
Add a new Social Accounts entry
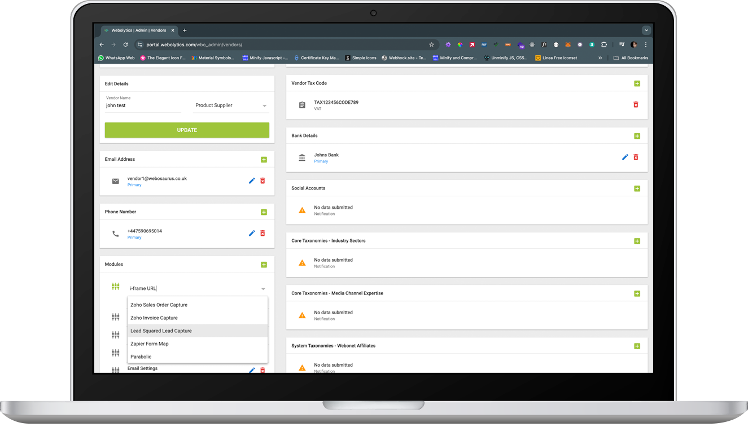tap(637, 188)
